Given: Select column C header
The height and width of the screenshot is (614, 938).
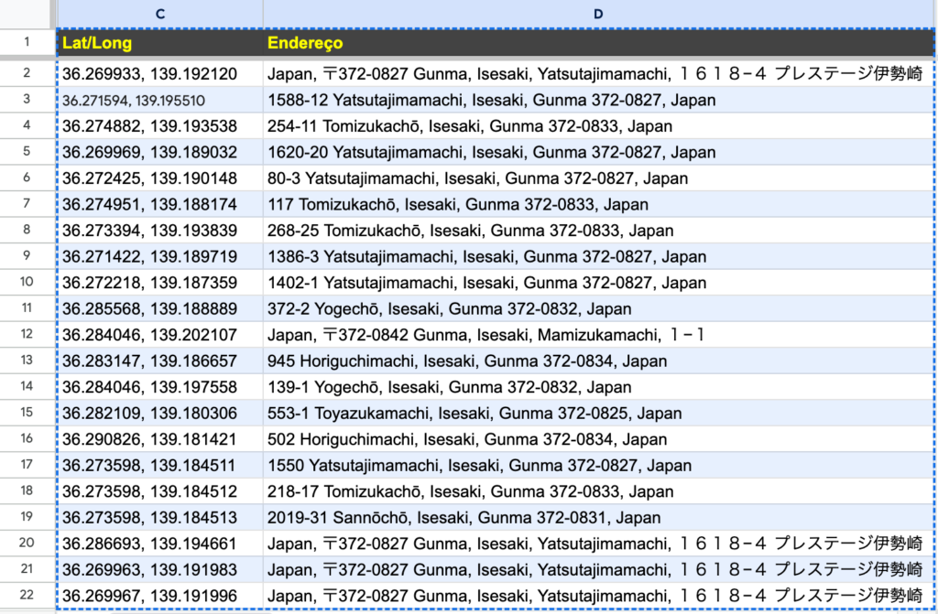Looking at the screenshot, I should pos(160,13).
